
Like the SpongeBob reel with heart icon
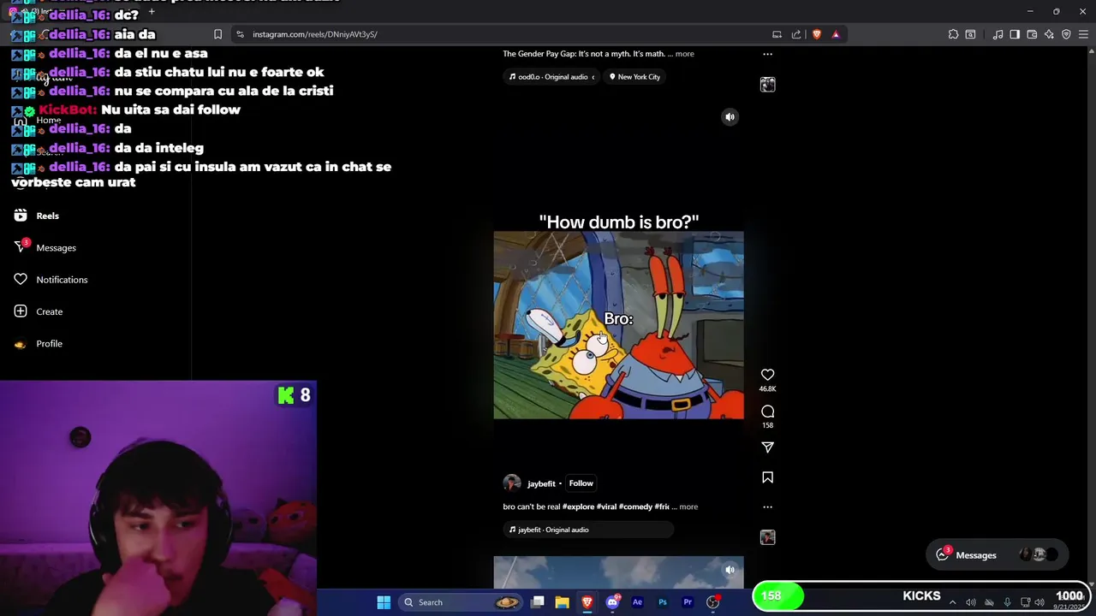(x=767, y=375)
